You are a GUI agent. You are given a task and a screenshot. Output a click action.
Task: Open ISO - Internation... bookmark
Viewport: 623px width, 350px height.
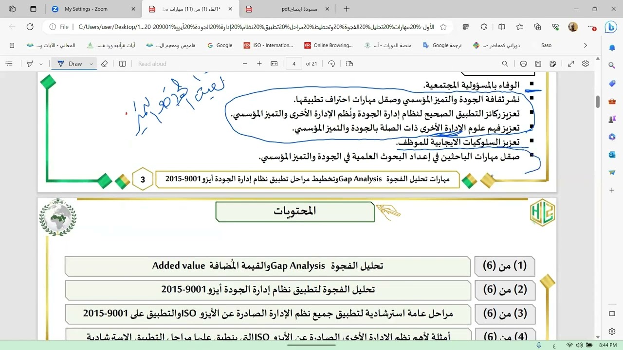tap(269, 45)
